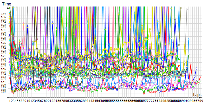Select the final red data point at far right

200,77
